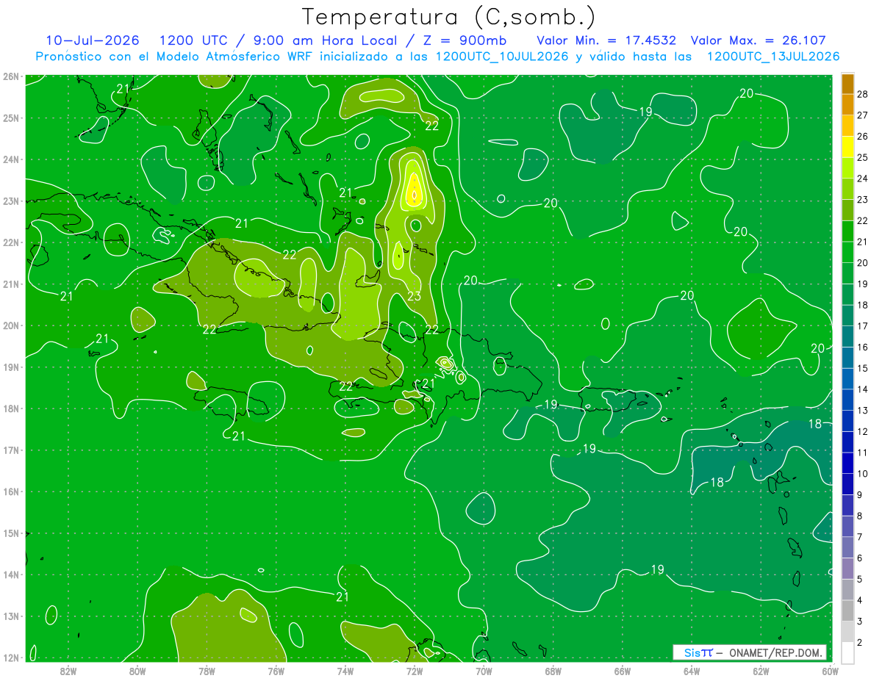Screen dimensions: 882x681
Task: Click 'Valor Min. = 17.4532' text
Action: pyautogui.click(x=606, y=40)
